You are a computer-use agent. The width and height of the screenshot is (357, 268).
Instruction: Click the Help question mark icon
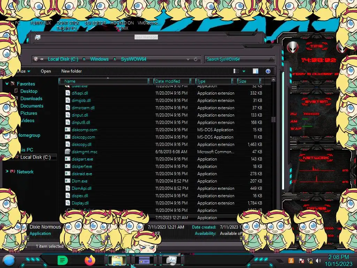click(x=268, y=71)
